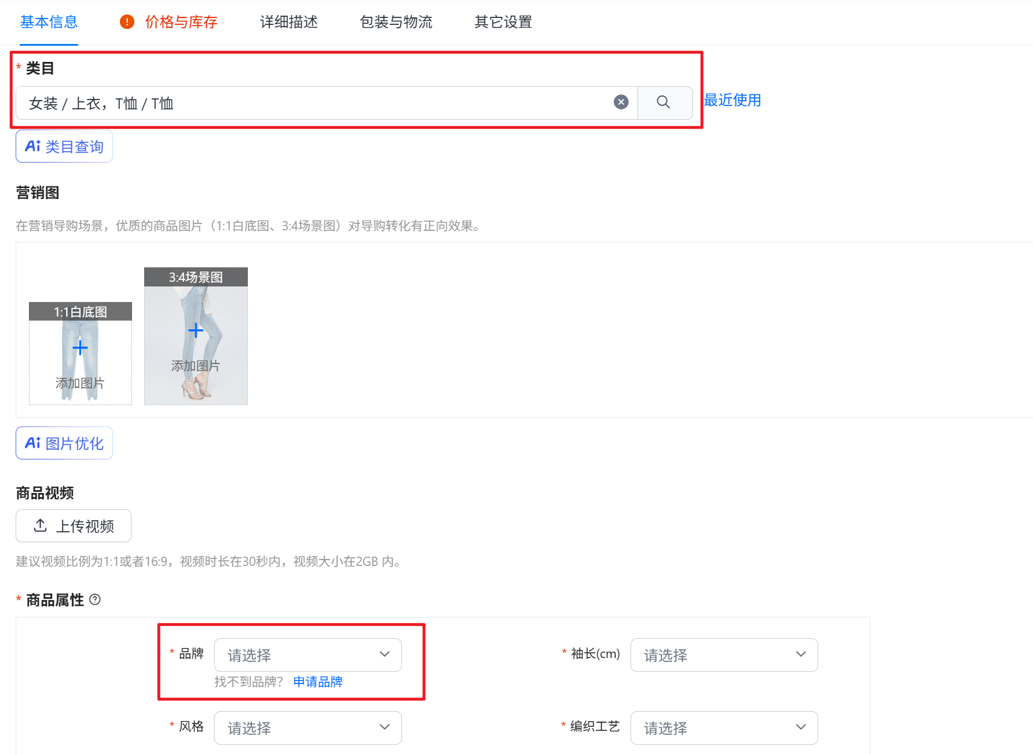
Task: Go to the 包装与物流 tab
Action: coord(396,22)
